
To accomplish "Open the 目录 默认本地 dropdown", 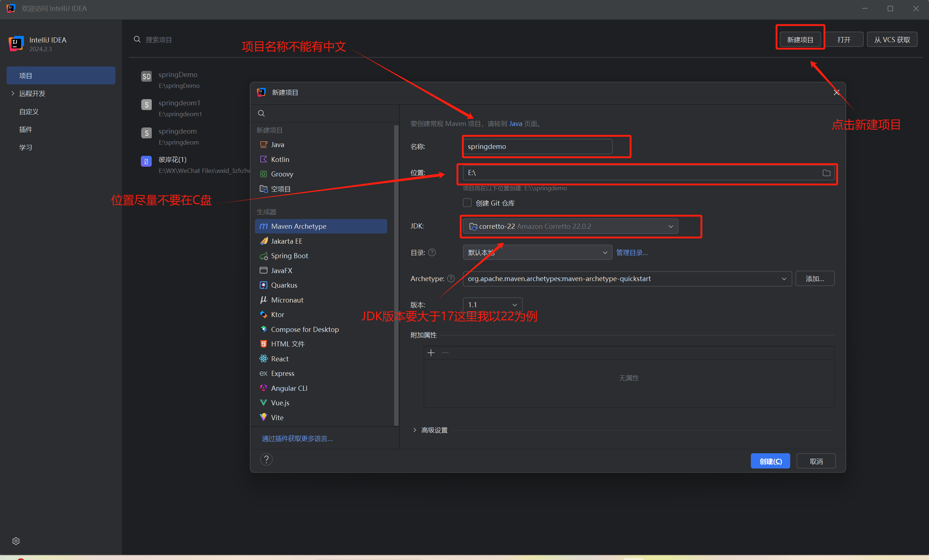I will click(x=537, y=253).
